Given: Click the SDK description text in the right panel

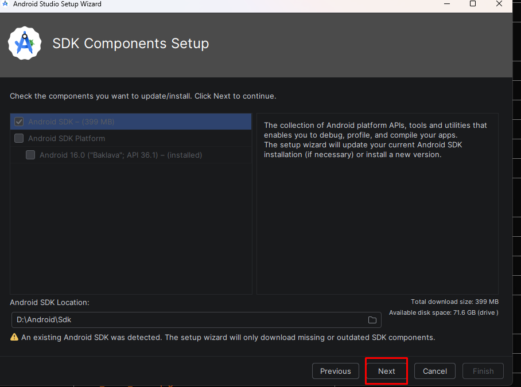Looking at the screenshot, I should pos(375,140).
